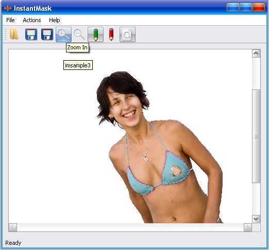269x250 pixels.
Task: Click the InstantMask title bar app icon
Action: 8,8
